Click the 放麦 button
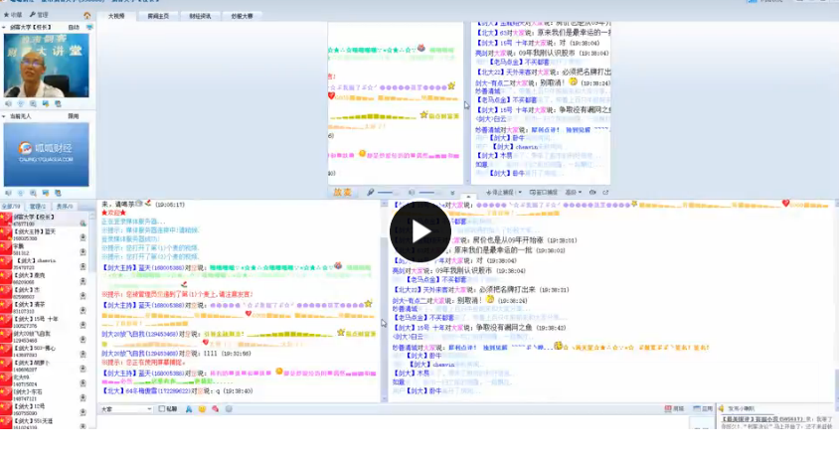 [x=342, y=192]
